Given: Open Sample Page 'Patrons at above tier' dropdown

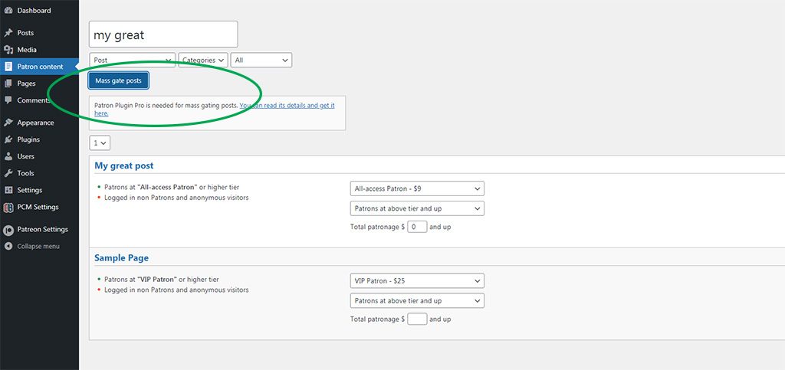Looking at the screenshot, I should click(417, 301).
